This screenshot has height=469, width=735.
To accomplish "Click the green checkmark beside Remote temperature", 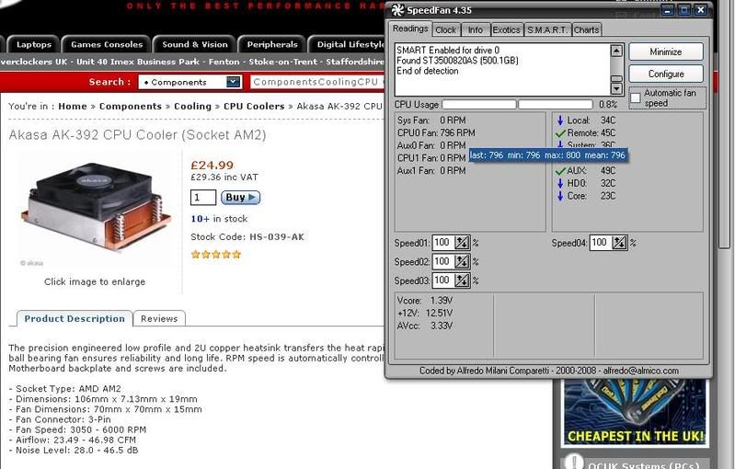I will click(x=560, y=133).
